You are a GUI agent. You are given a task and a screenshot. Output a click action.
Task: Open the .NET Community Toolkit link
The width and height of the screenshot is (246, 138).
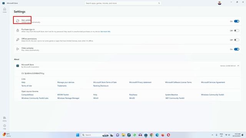(x=175, y=98)
